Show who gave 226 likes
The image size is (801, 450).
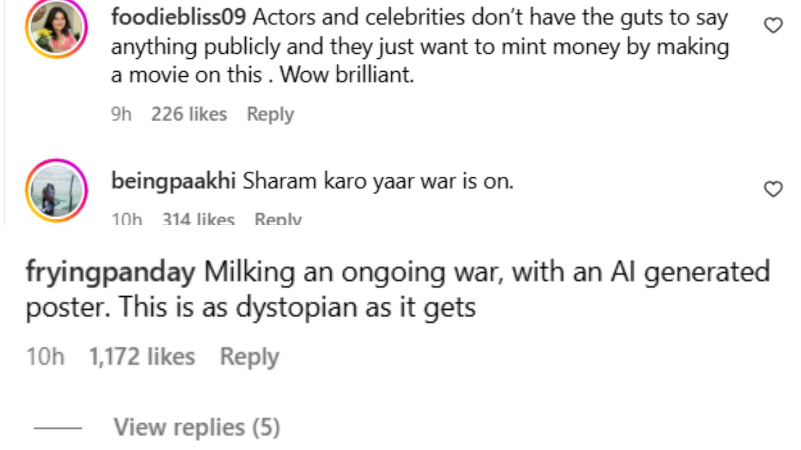189,114
